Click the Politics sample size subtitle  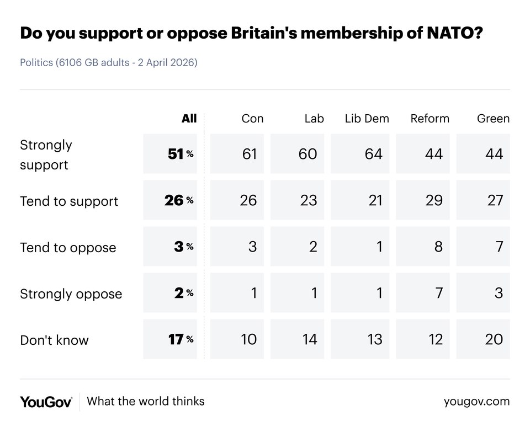tap(109, 62)
